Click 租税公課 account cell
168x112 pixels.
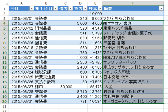click(x=46, y=72)
